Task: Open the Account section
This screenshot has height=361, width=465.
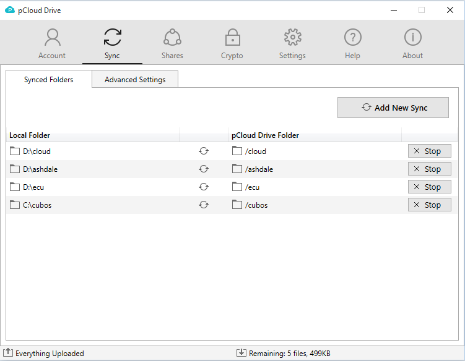Action: click(52, 43)
